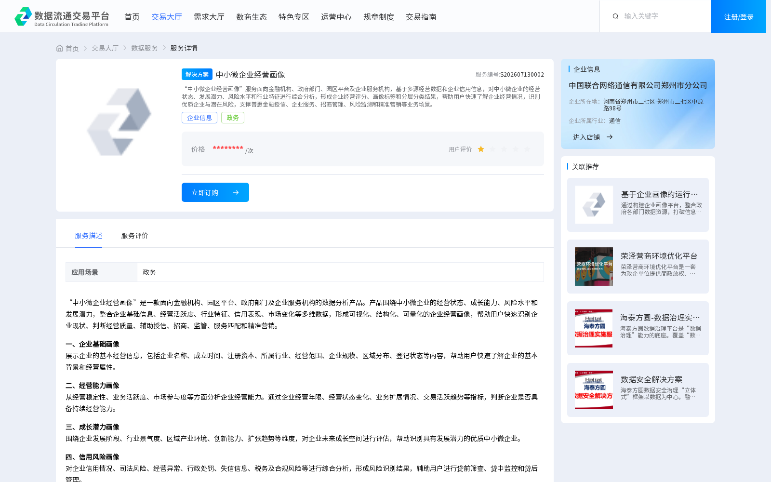Click service number S202607130002

[x=522, y=75]
